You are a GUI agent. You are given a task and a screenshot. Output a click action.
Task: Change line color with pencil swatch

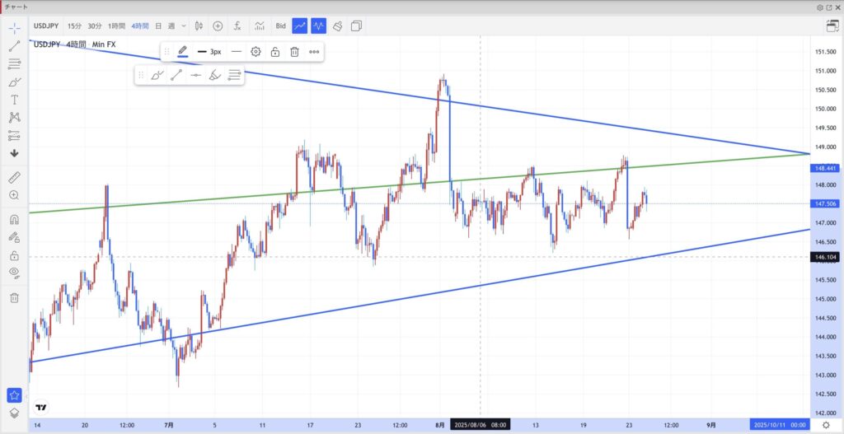tap(182, 52)
